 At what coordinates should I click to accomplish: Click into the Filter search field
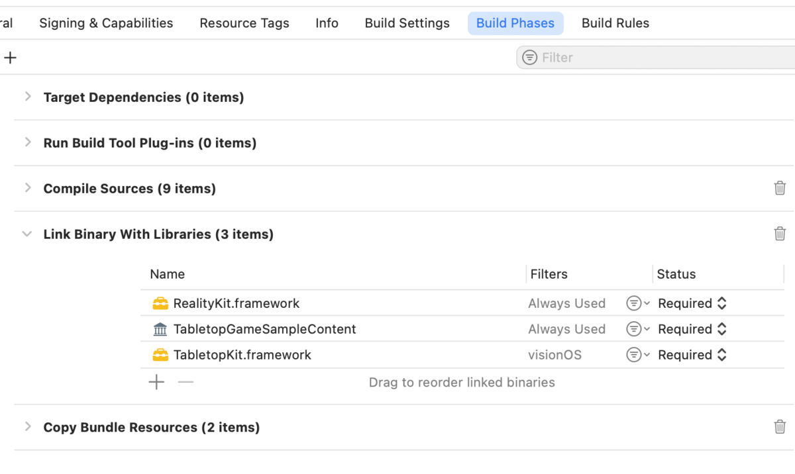click(x=656, y=58)
